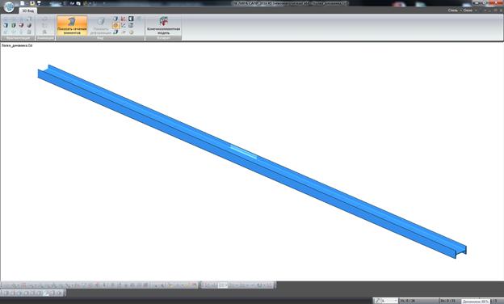504x304 pixels.
Task: Click the Динамика progress indicator in status bar
Action: (x=476, y=302)
